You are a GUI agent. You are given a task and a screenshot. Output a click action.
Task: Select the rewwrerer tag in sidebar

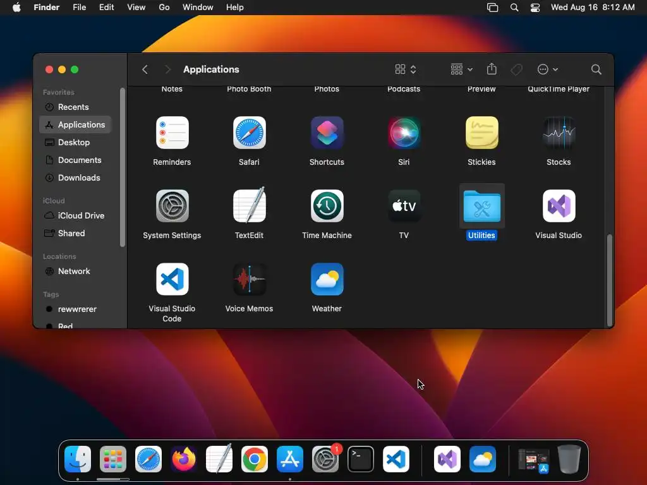pyautogui.click(x=75, y=309)
